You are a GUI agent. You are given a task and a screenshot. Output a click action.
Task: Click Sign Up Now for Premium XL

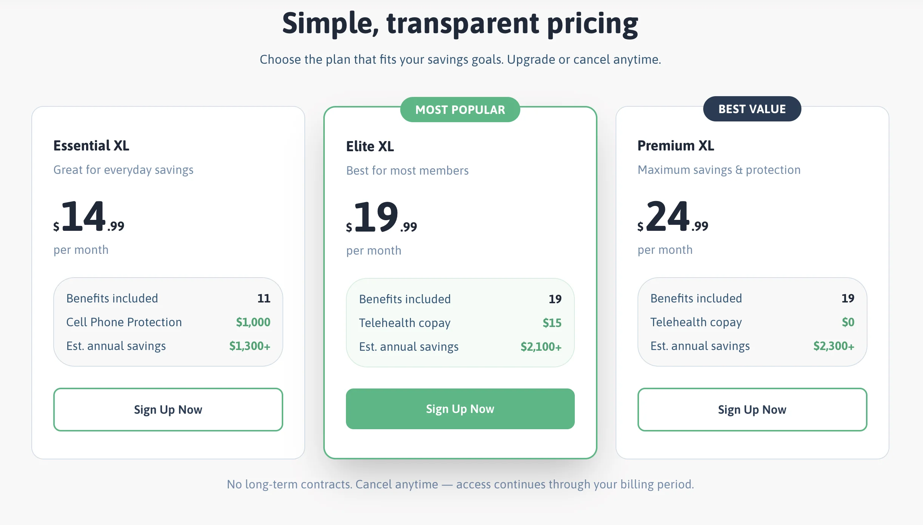(752, 409)
